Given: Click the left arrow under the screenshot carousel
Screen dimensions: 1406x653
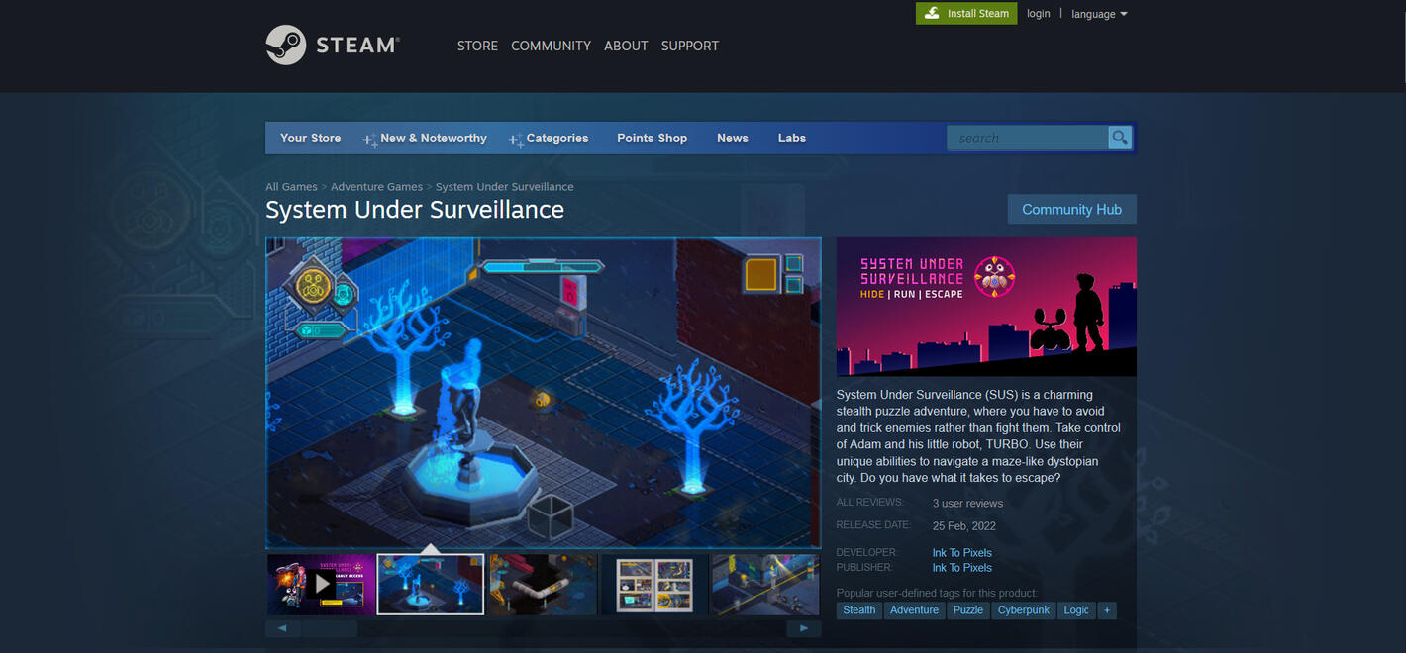Looking at the screenshot, I should pyautogui.click(x=282, y=627).
